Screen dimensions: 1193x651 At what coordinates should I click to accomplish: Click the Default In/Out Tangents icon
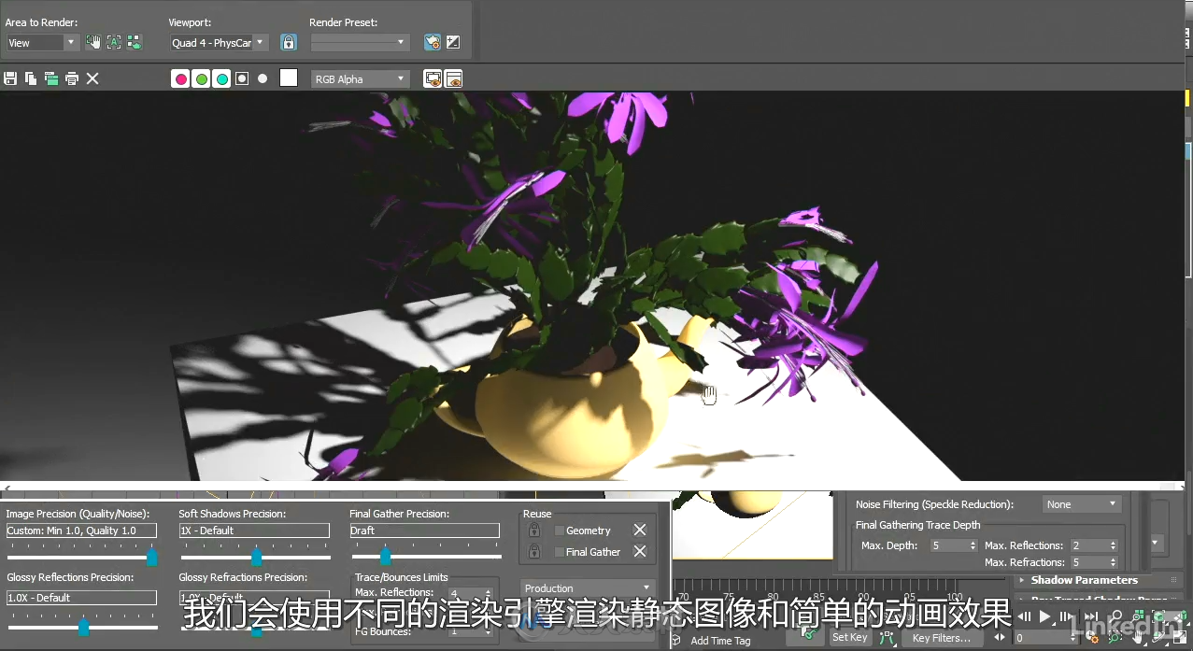(x=887, y=638)
